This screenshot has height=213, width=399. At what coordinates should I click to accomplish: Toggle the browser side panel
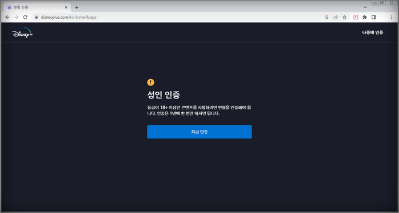[x=373, y=17]
